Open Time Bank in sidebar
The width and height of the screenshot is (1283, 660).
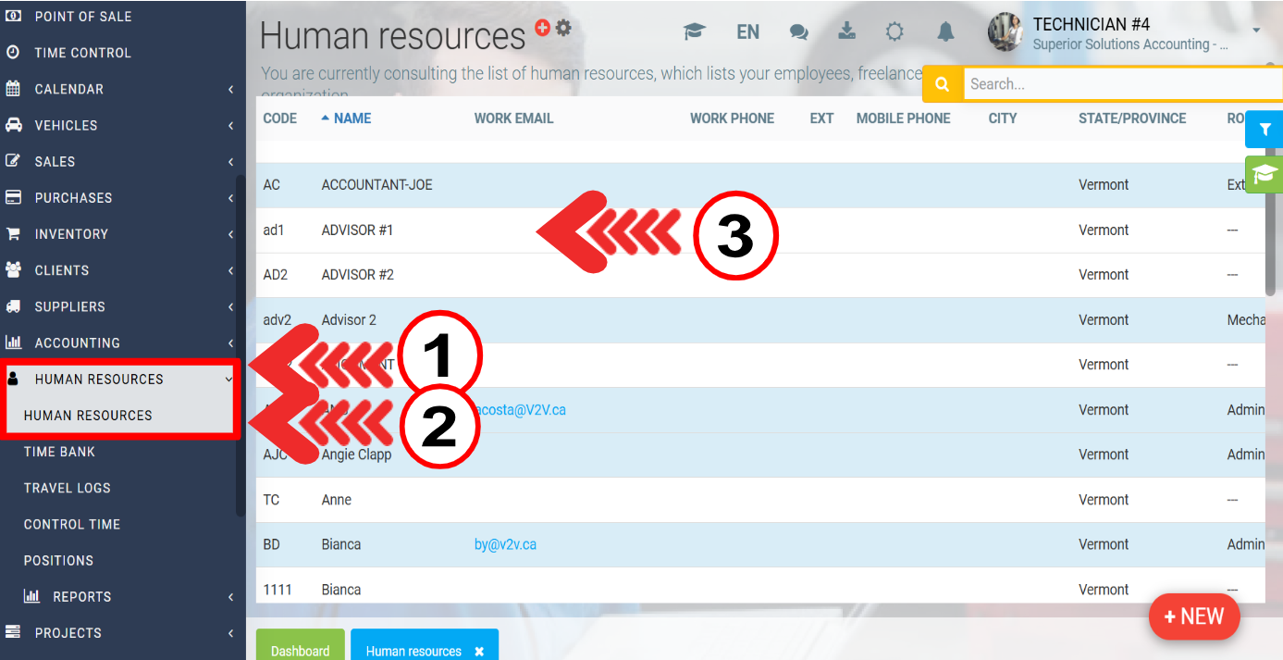coord(59,452)
